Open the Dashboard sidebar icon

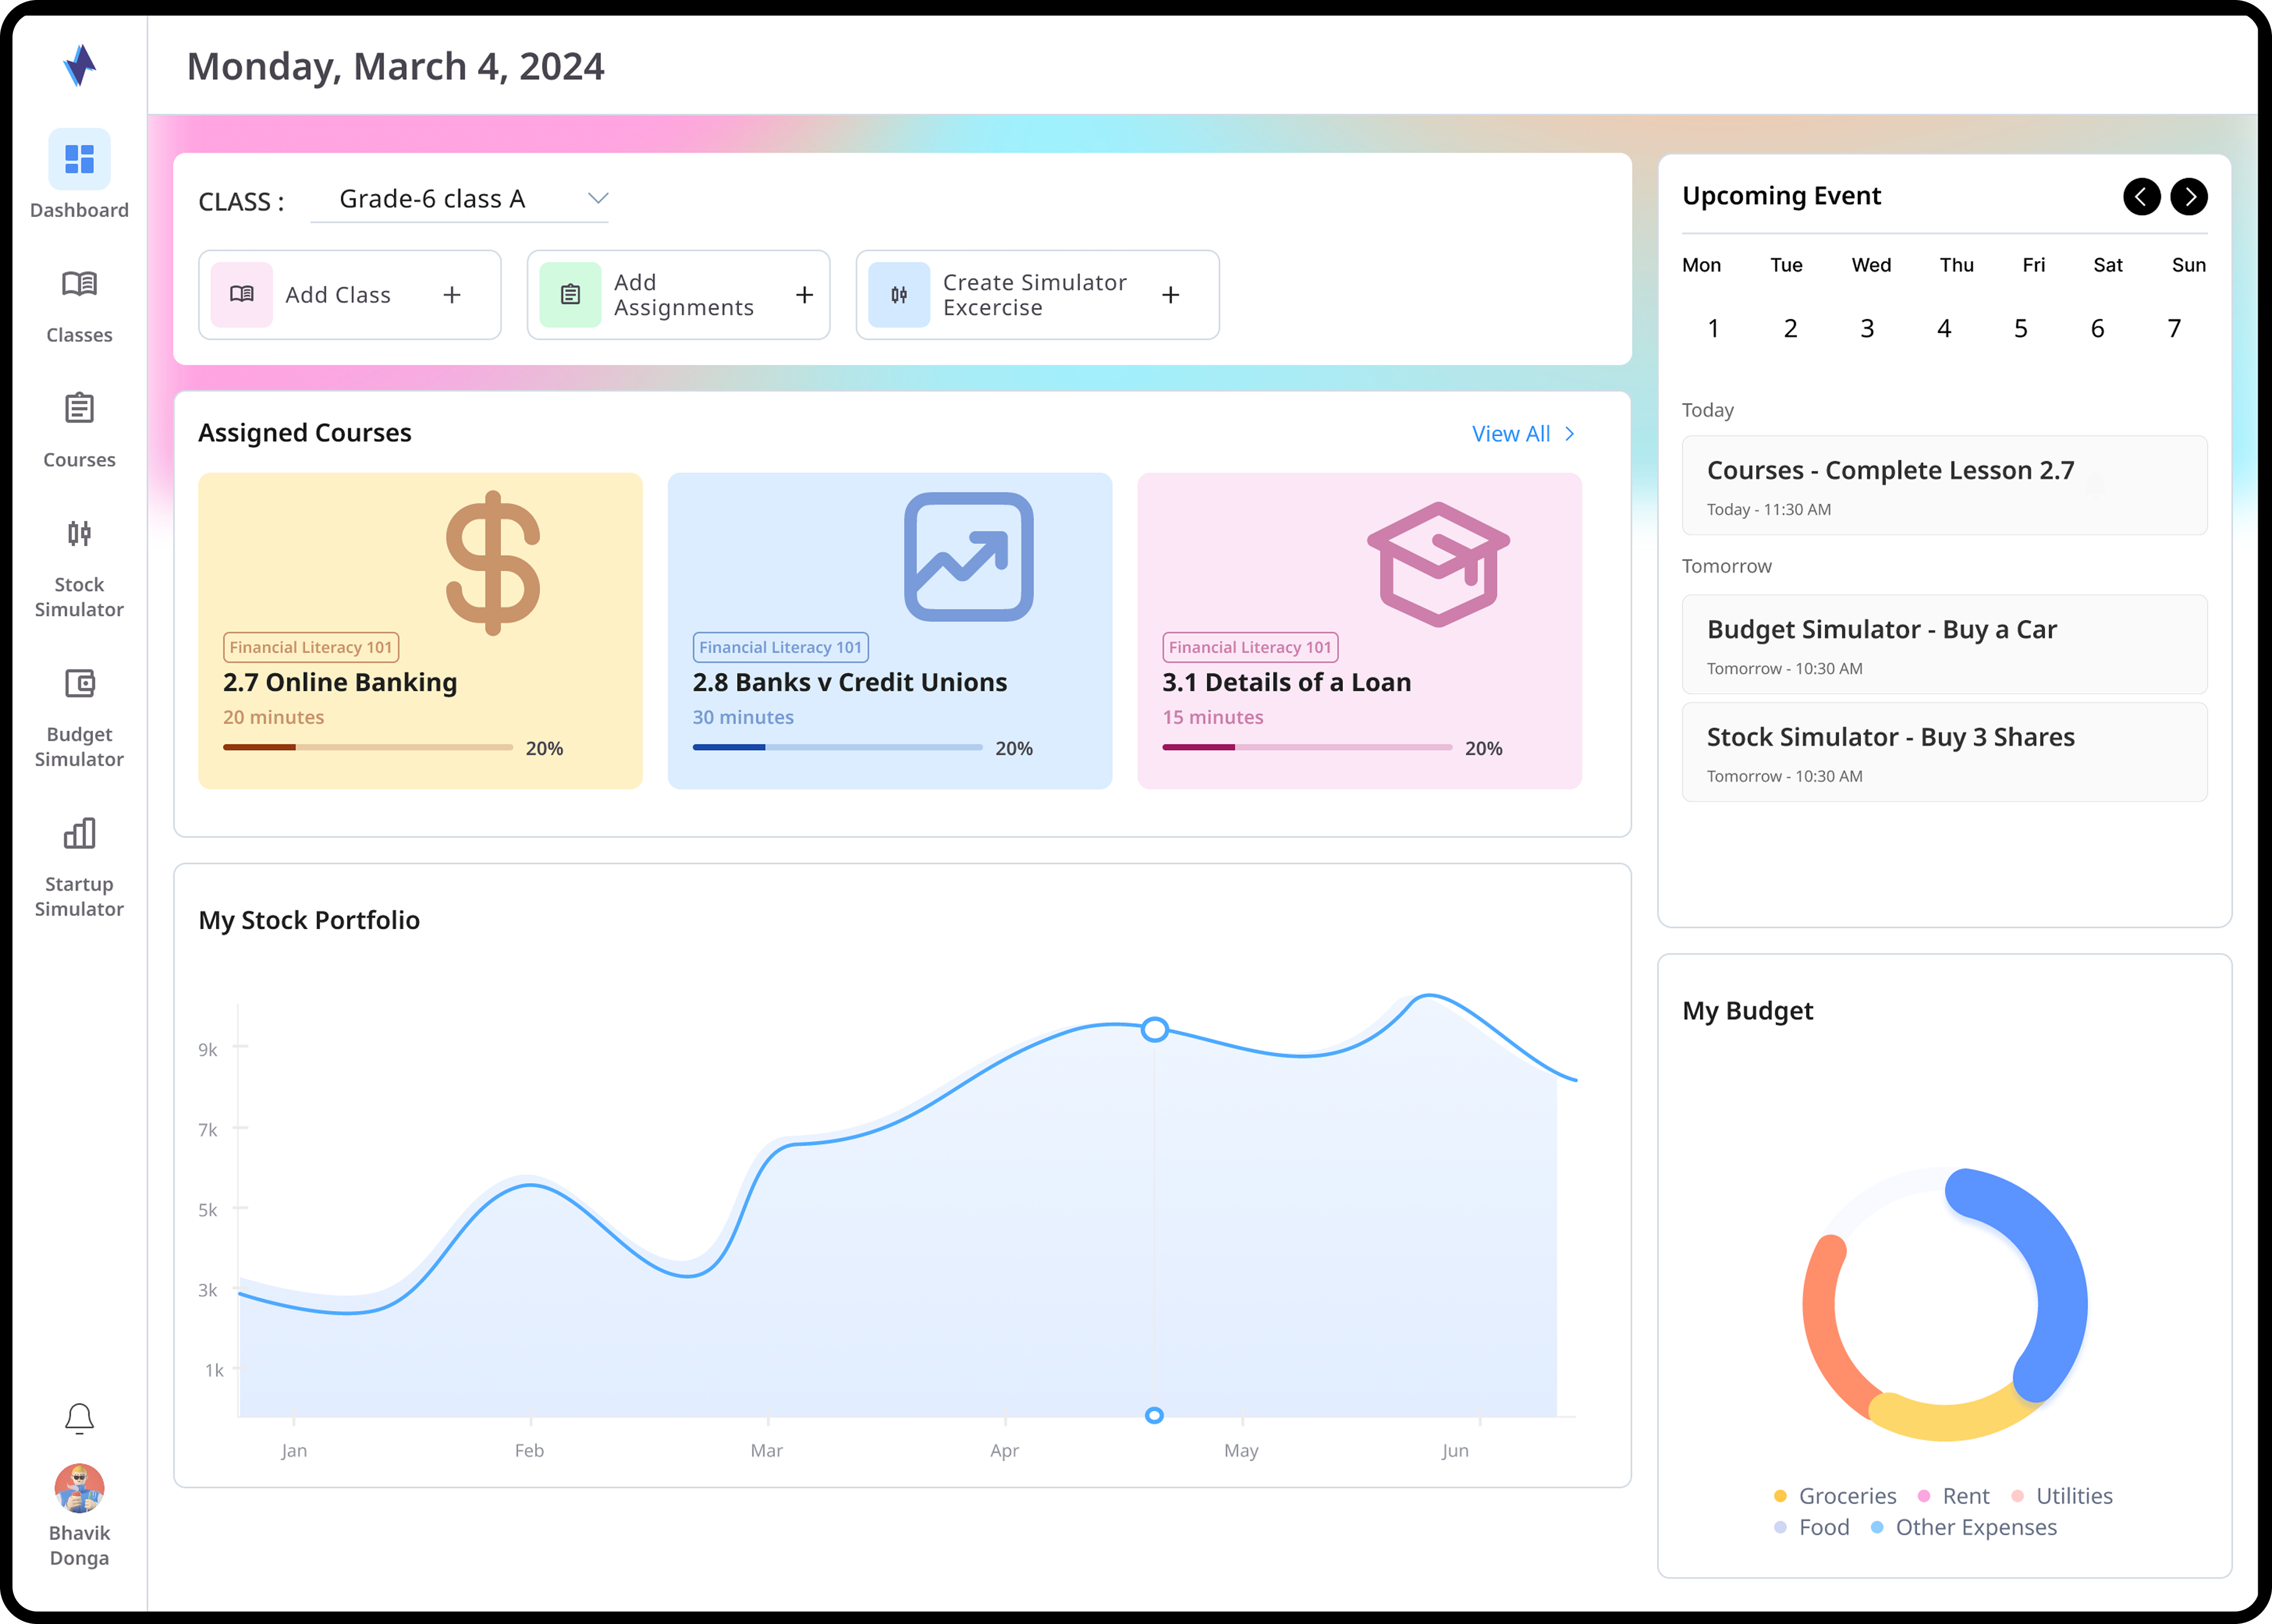click(79, 160)
